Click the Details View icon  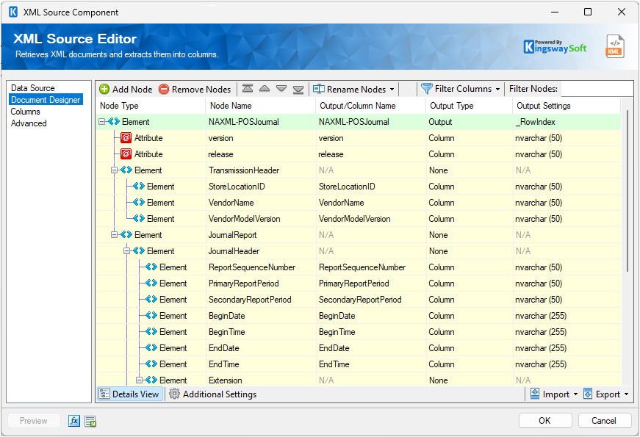(x=104, y=394)
